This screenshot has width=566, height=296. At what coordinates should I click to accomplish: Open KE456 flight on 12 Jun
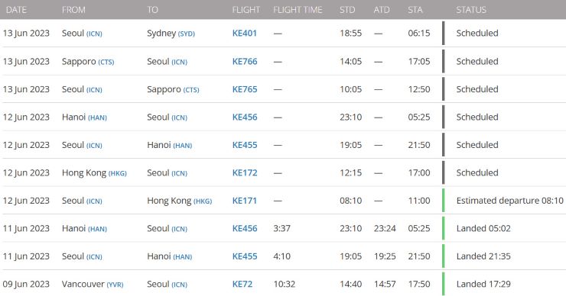[245, 117]
